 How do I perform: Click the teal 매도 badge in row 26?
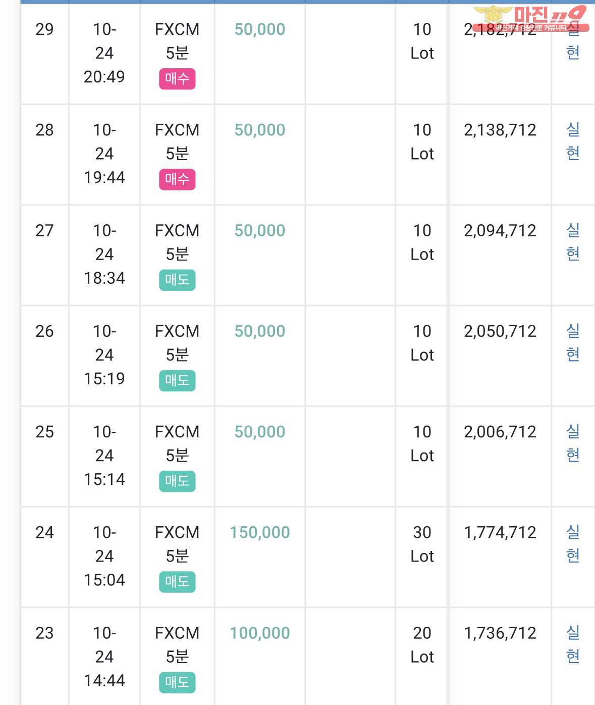coord(177,380)
